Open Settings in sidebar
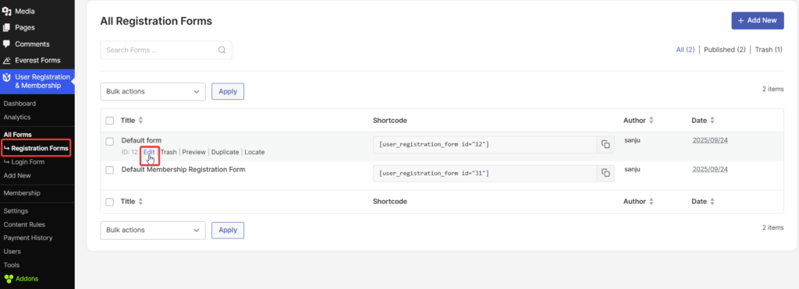Screen dimensions: 799x289 tap(16, 210)
